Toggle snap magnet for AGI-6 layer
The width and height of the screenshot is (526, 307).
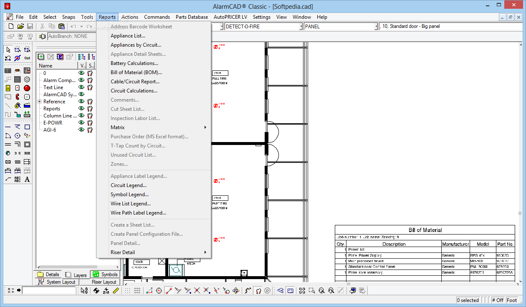(x=90, y=130)
